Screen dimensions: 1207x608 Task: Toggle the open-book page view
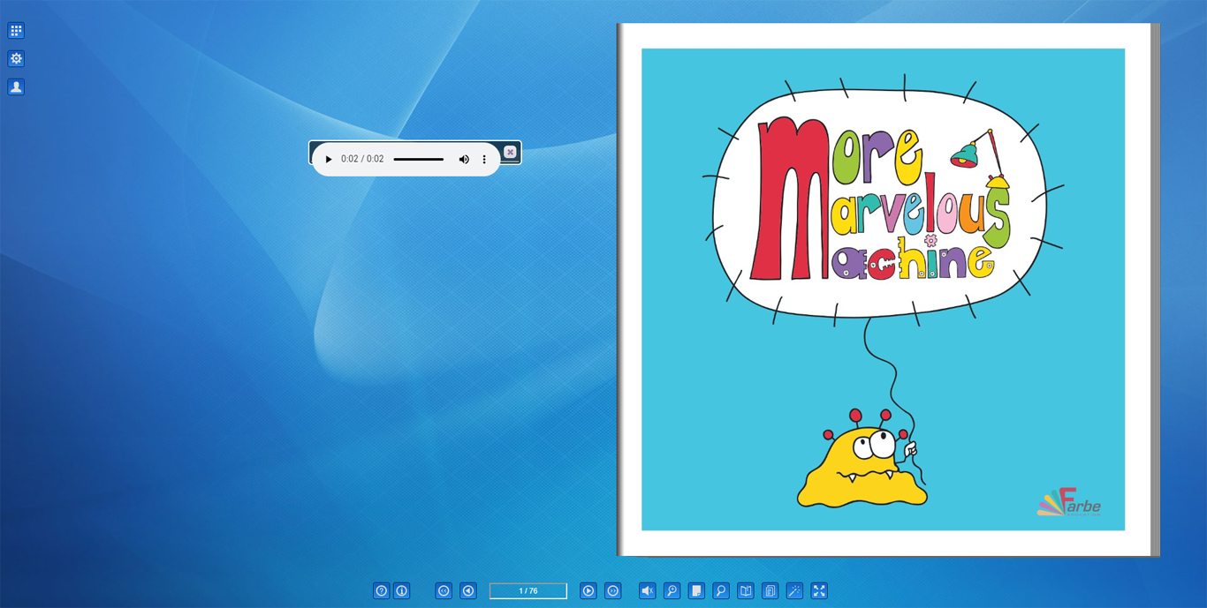point(746,591)
